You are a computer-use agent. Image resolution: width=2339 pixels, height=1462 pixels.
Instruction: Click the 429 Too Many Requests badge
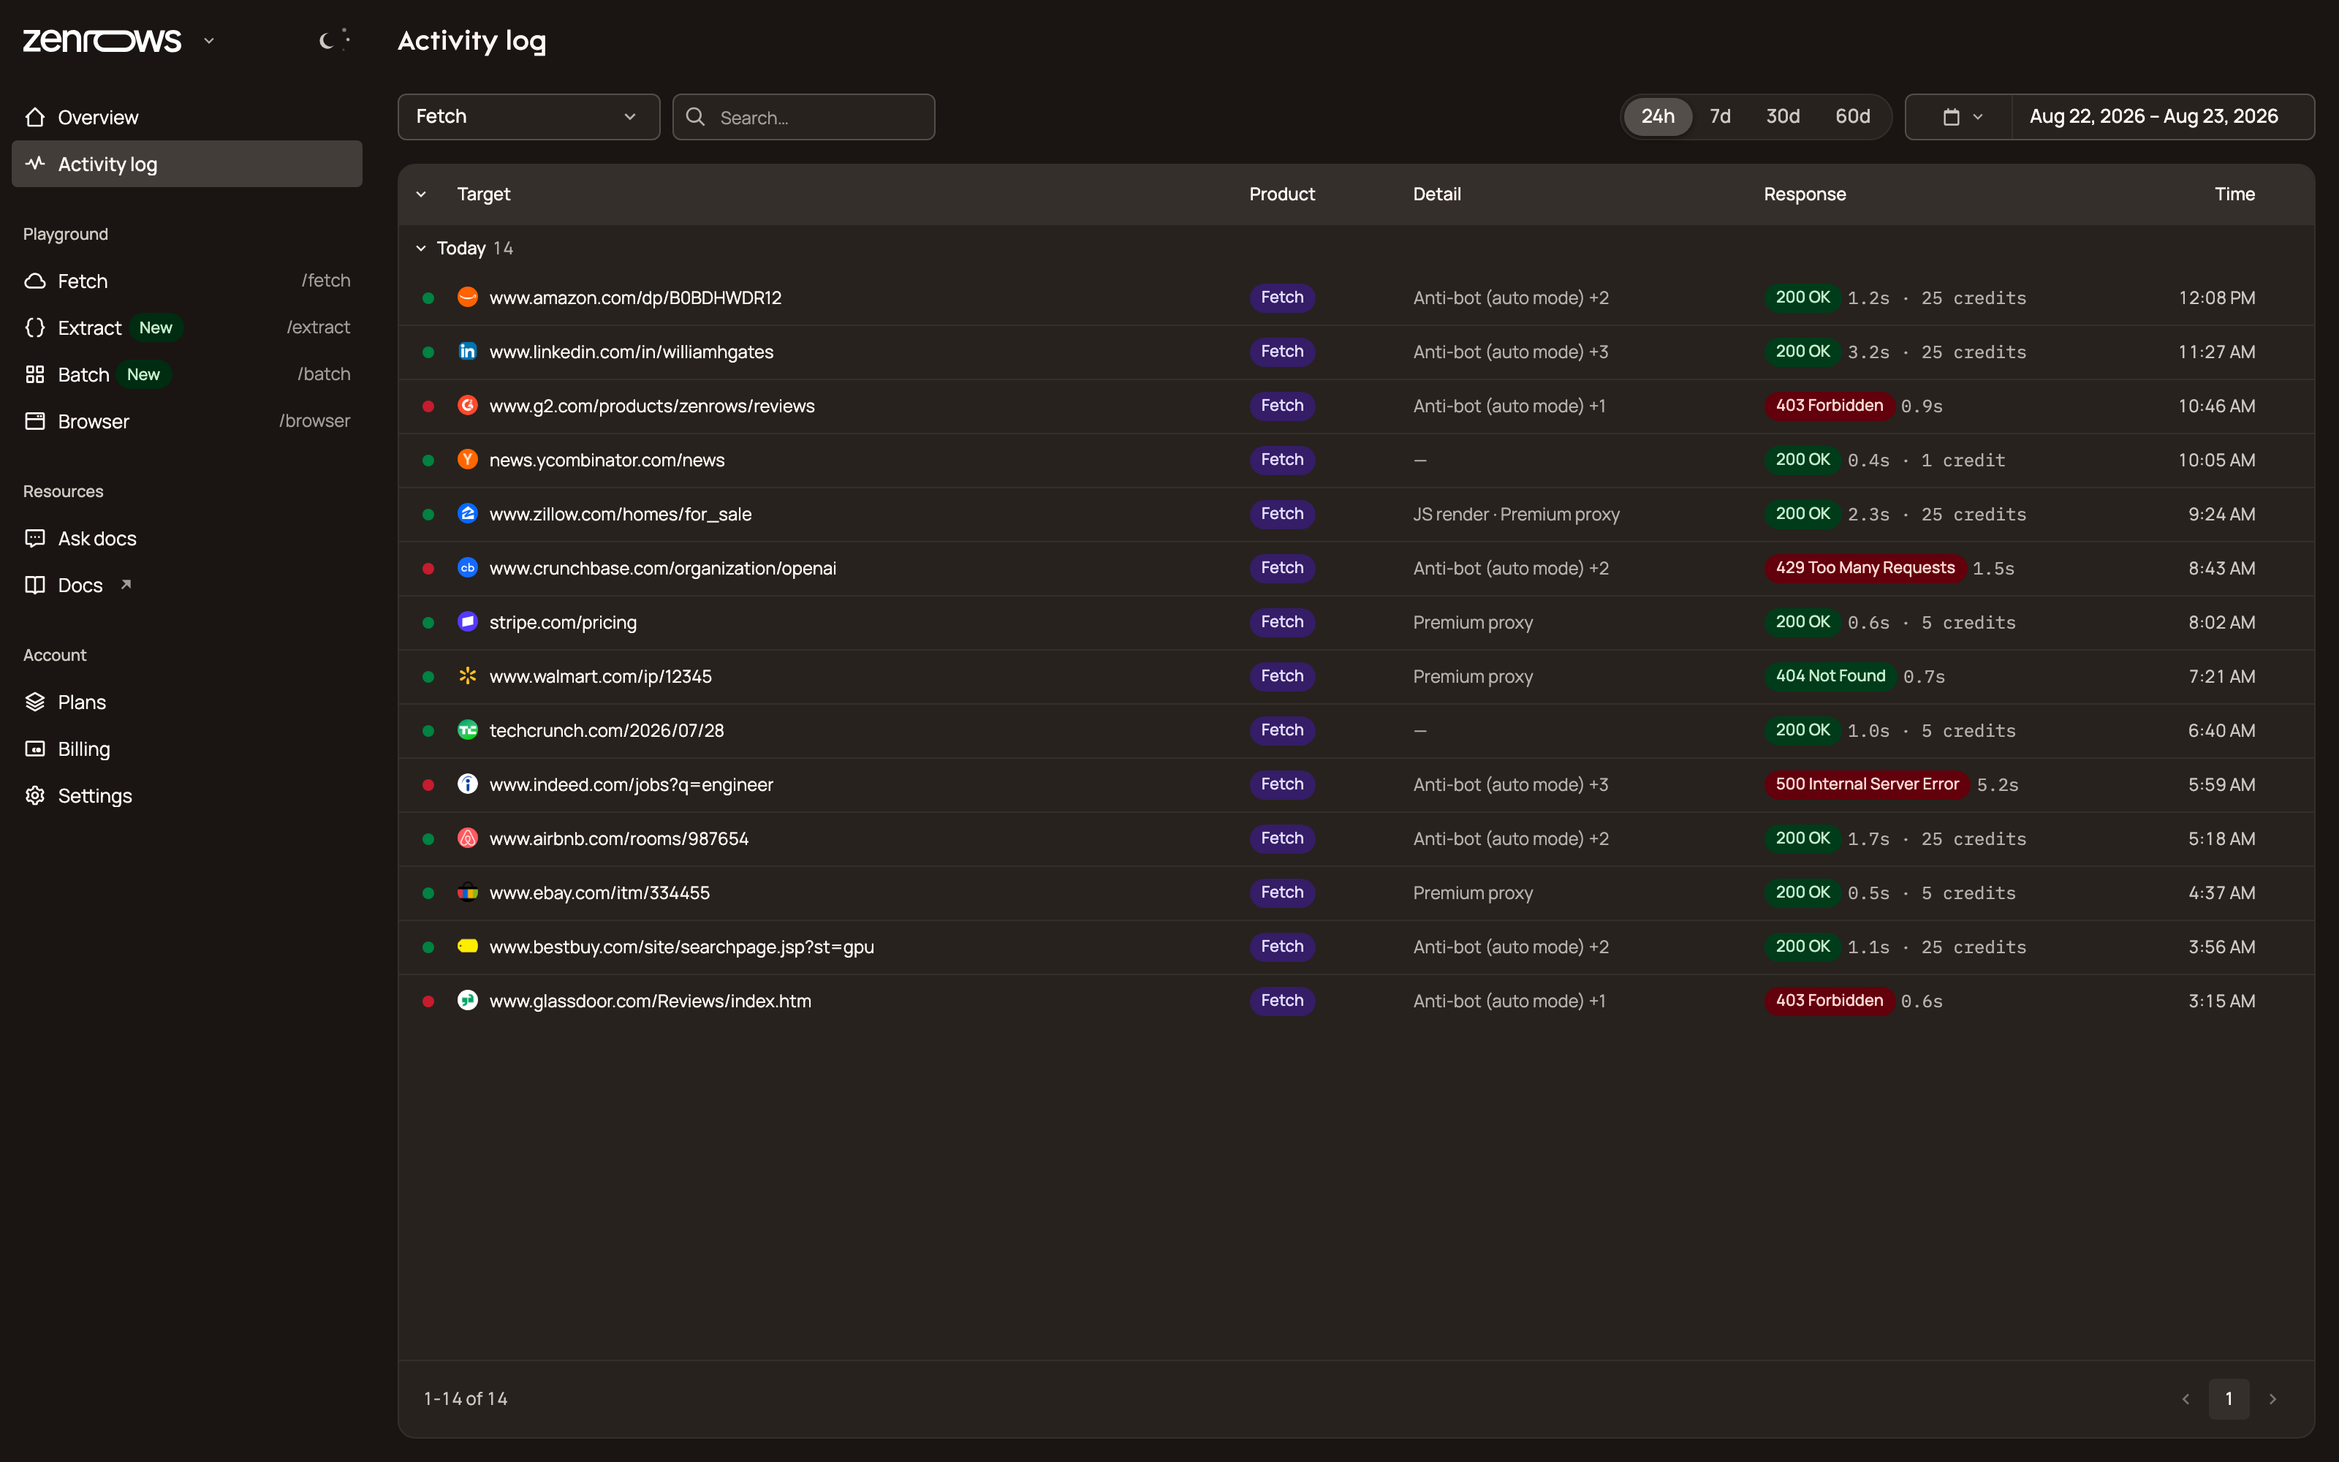tap(1865, 567)
